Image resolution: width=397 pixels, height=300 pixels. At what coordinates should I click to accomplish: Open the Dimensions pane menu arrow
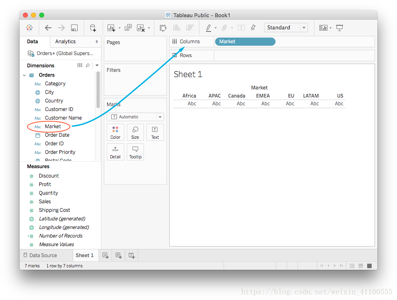[x=97, y=65]
